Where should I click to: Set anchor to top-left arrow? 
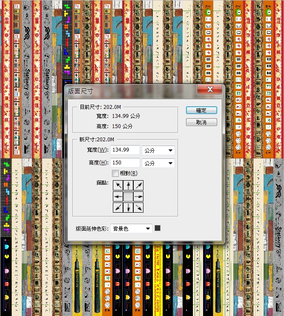pyautogui.click(x=117, y=186)
